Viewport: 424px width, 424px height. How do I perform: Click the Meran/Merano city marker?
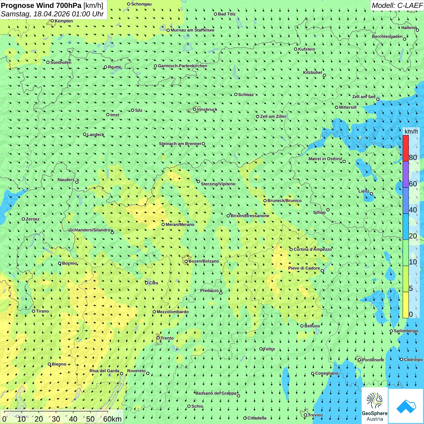[x=163, y=224]
